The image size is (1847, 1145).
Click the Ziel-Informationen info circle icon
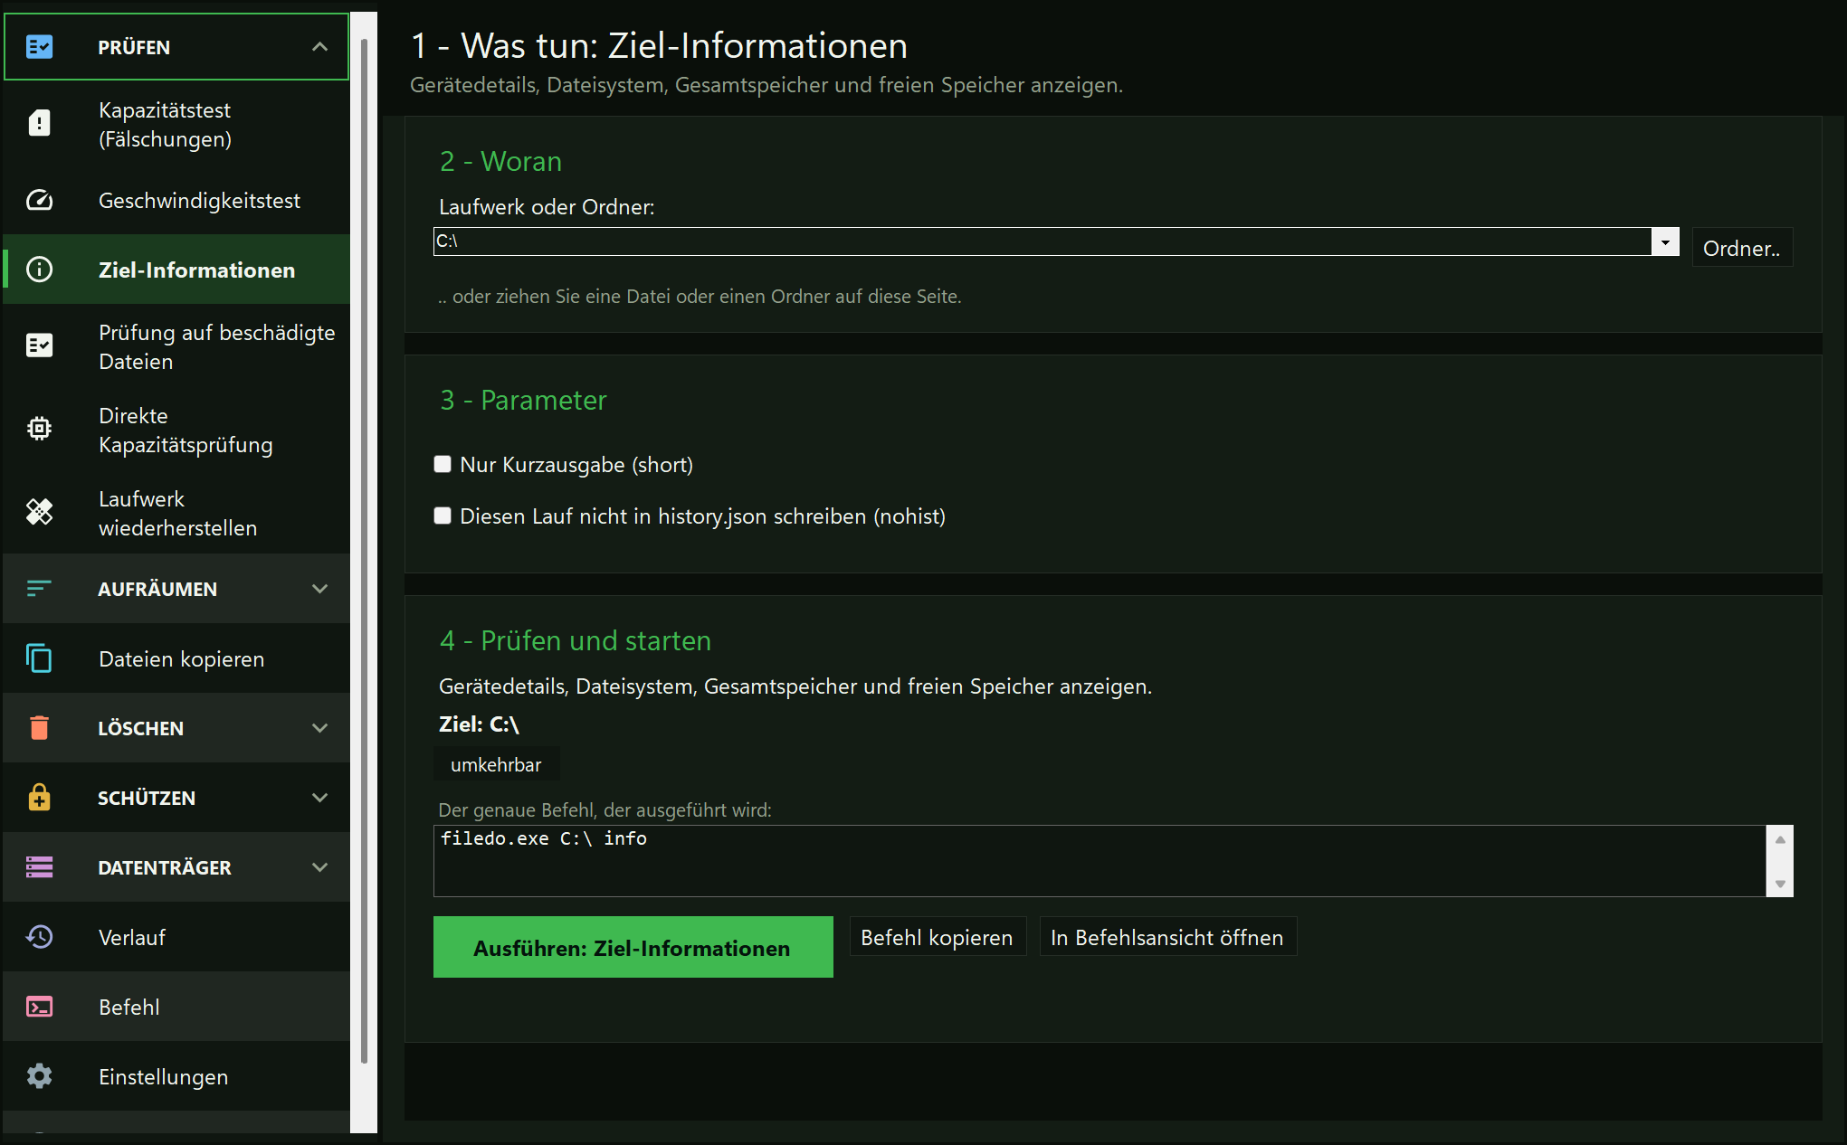click(39, 270)
